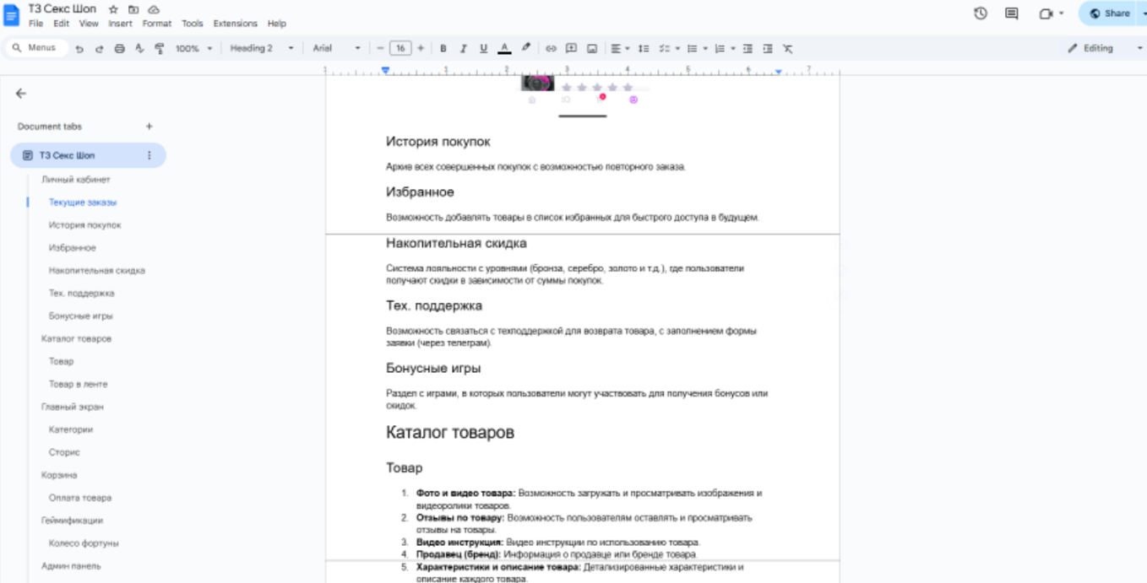1147x583 pixels.
Task: Go to Каталог товаров in outline
Action: (x=76, y=339)
